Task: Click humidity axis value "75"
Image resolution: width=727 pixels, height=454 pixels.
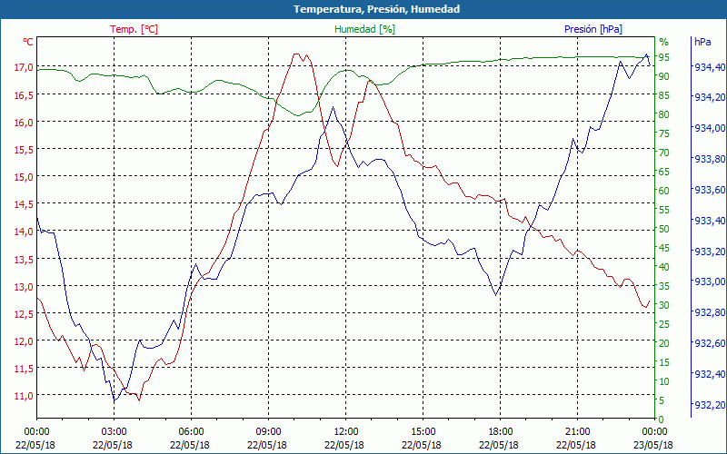Action: pos(664,133)
